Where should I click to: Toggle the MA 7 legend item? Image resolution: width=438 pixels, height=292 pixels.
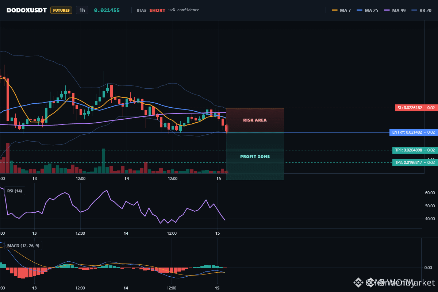coord(341,10)
